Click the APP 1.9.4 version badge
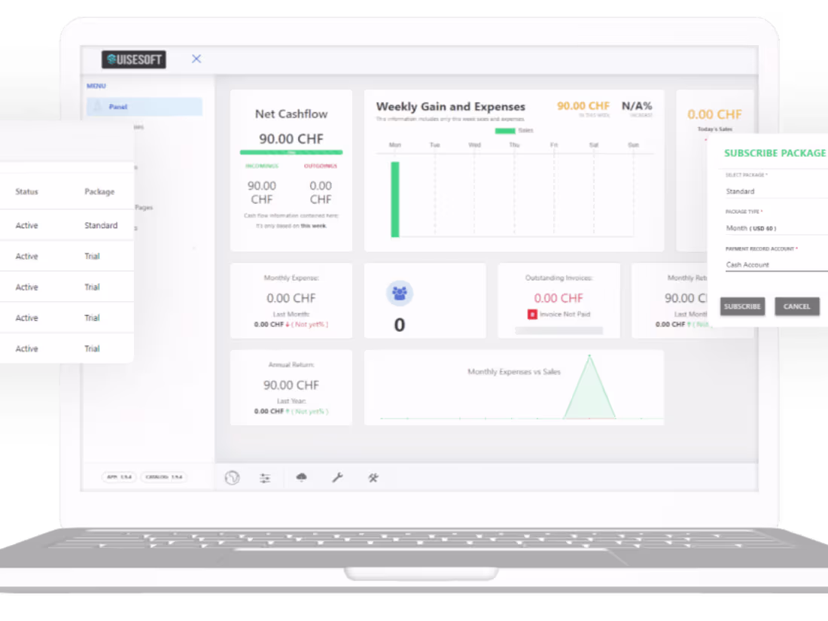828x621 pixels. click(x=117, y=477)
